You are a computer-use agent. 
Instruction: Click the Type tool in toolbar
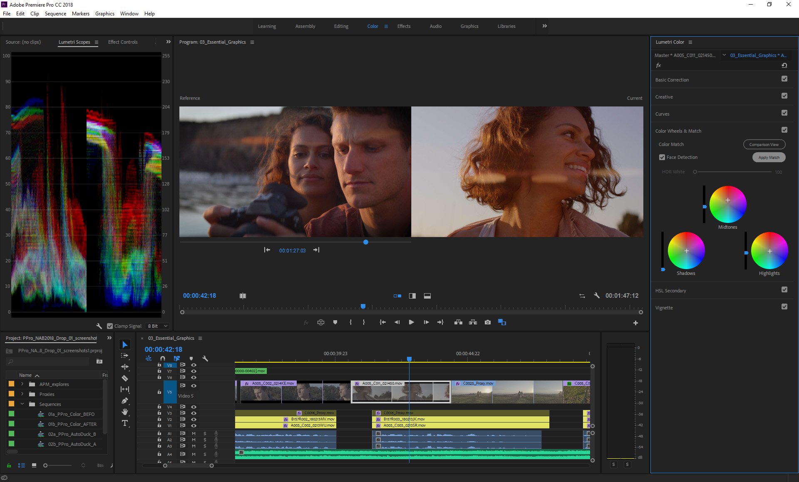126,423
